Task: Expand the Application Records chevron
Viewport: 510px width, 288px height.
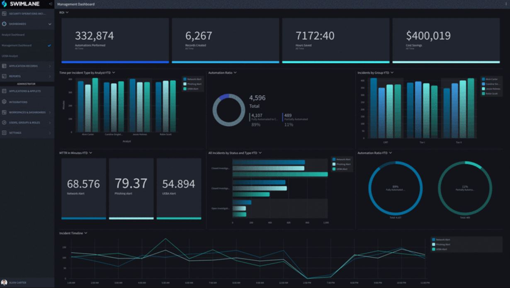Action: [x=50, y=66]
